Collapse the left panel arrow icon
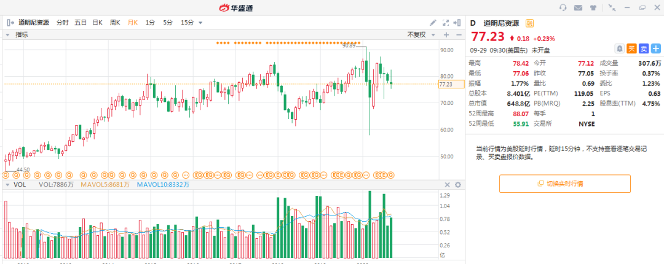The image size is (664, 264). click(x=10, y=23)
